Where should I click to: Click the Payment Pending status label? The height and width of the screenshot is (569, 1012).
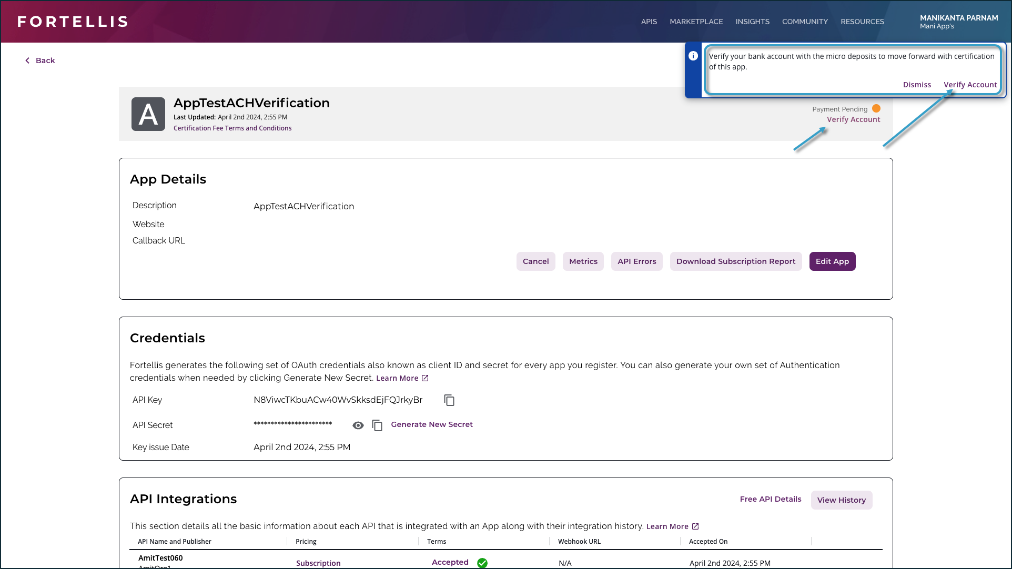coord(840,109)
